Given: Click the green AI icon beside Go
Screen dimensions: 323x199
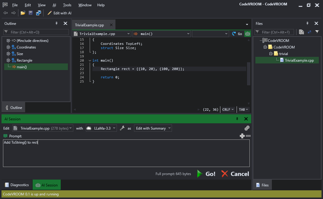Looking at the screenshot, I should [x=247, y=34].
